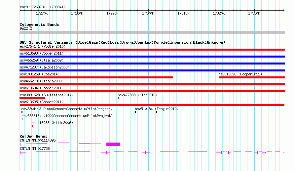Click the large magenta exon of CNTLN NM_001114395
Image resolution: width=294 pixels, height=171 pixels.
[x=113, y=144]
